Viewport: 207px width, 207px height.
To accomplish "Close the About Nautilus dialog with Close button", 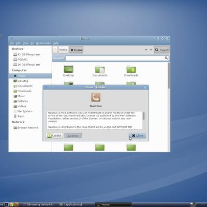I will point(138,136).
